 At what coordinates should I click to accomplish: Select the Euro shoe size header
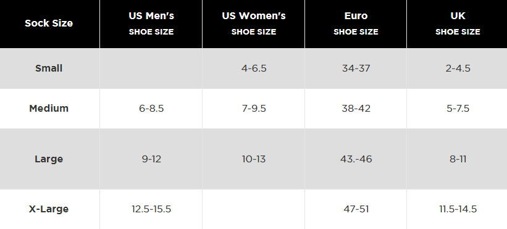tap(356, 23)
